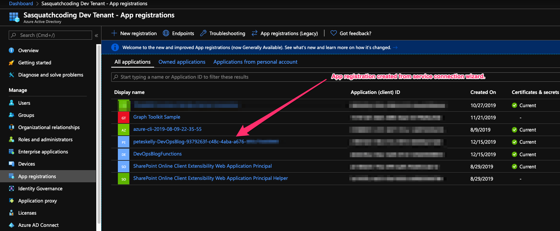Viewport: 560px width, 231px height.
Task: Open peteskelly-DevOpsBlog app registration link
Action: point(206,142)
